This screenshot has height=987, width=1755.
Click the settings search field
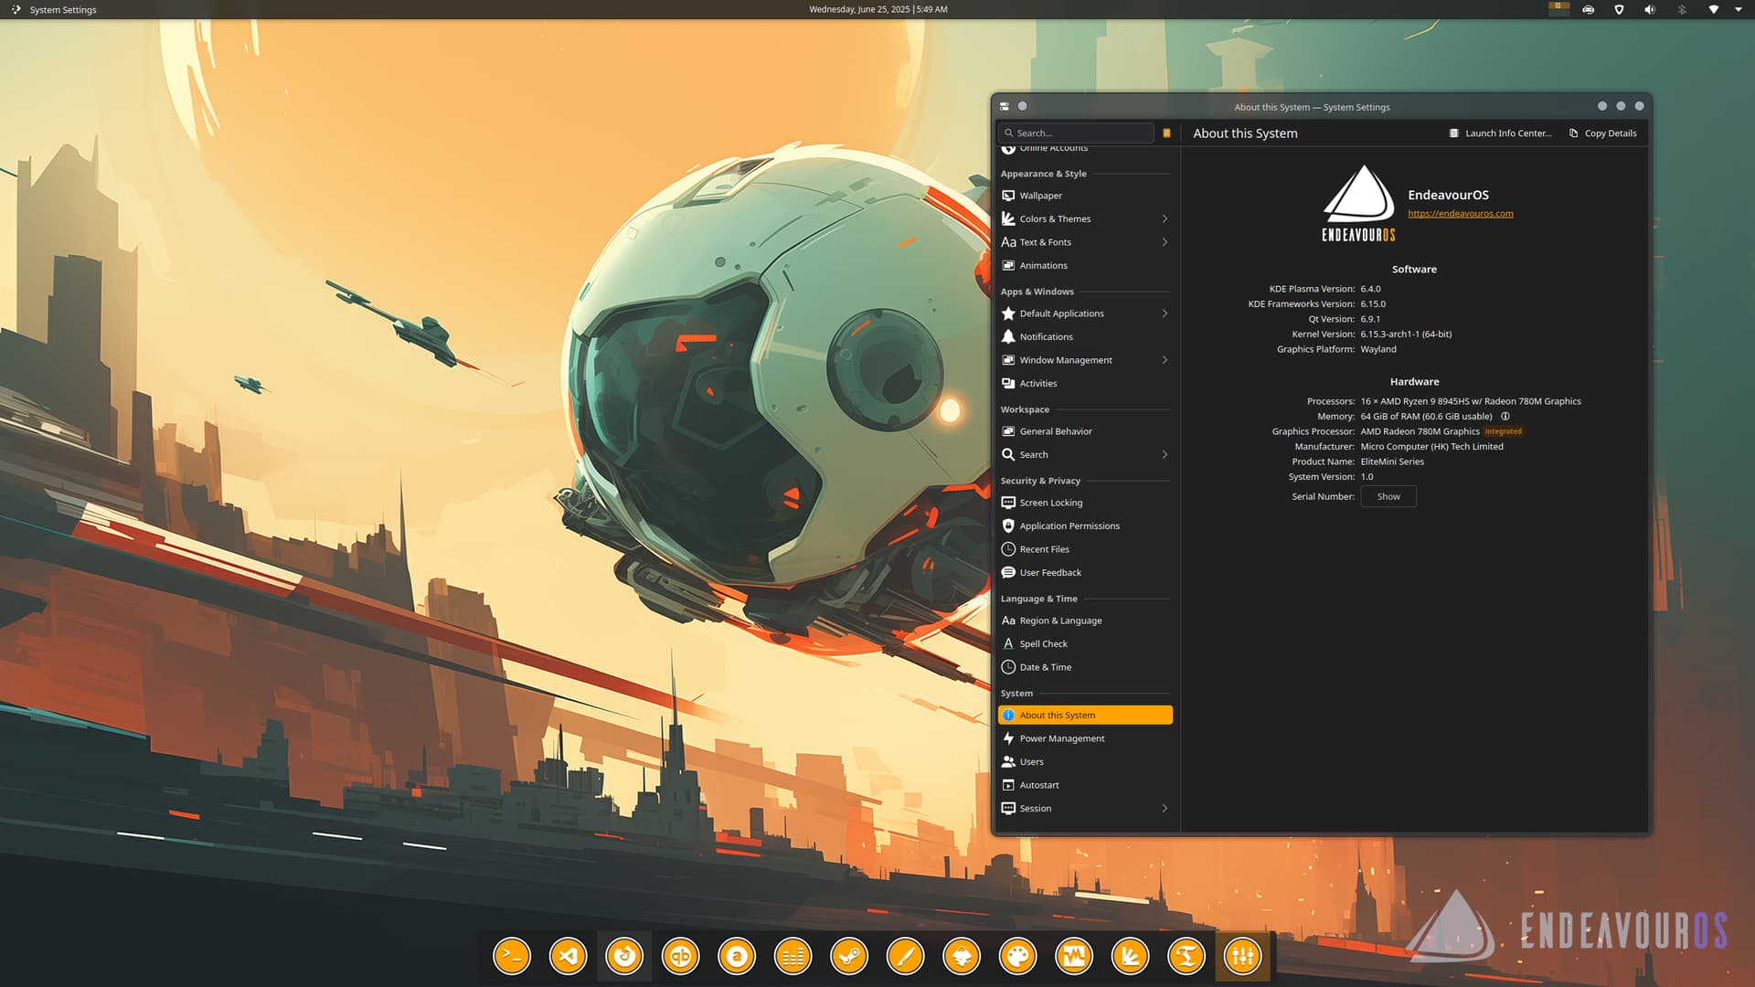(1079, 133)
